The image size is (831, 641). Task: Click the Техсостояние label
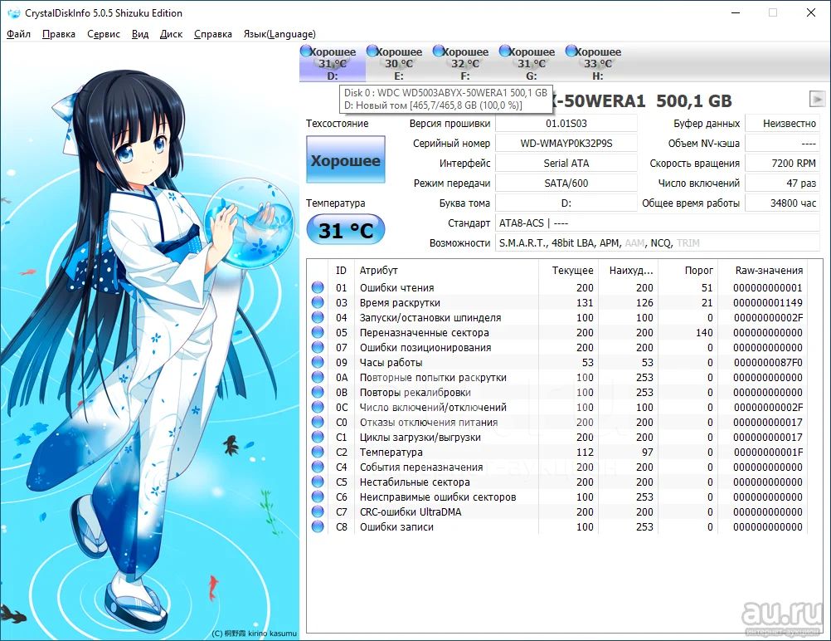tap(337, 123)
